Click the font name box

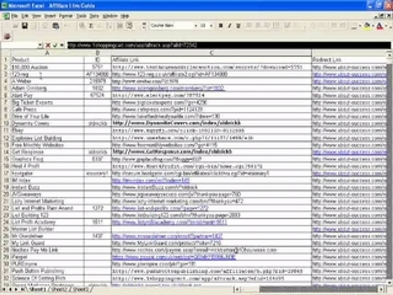point(172,25)
